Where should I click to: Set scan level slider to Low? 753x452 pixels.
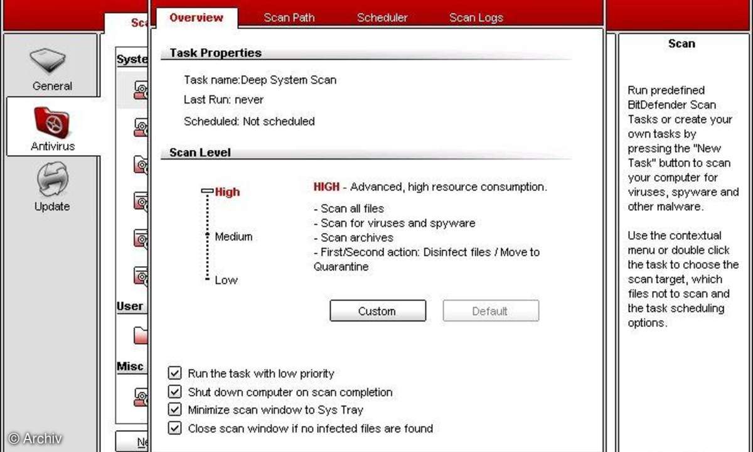tap(207, 279)
